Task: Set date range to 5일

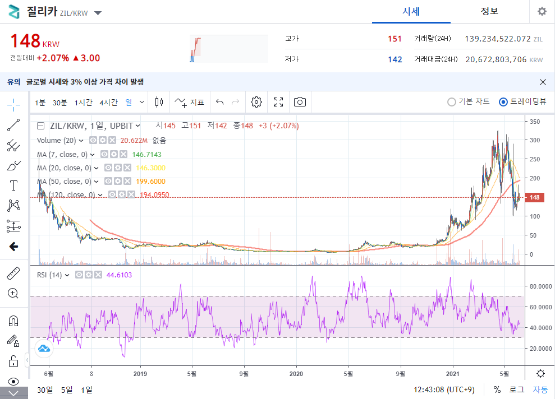Action: tap(67, 390)
